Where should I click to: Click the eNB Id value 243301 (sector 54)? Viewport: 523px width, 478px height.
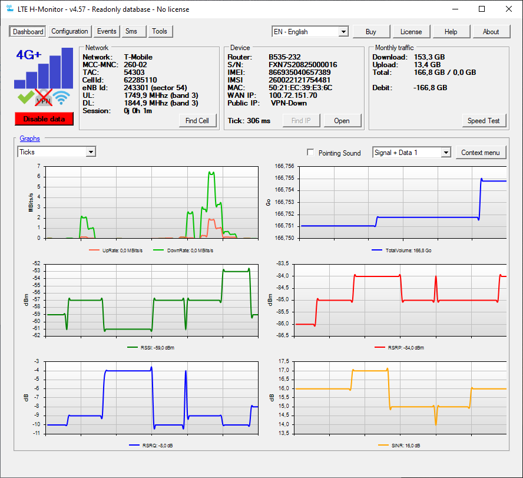coord(155,88)
